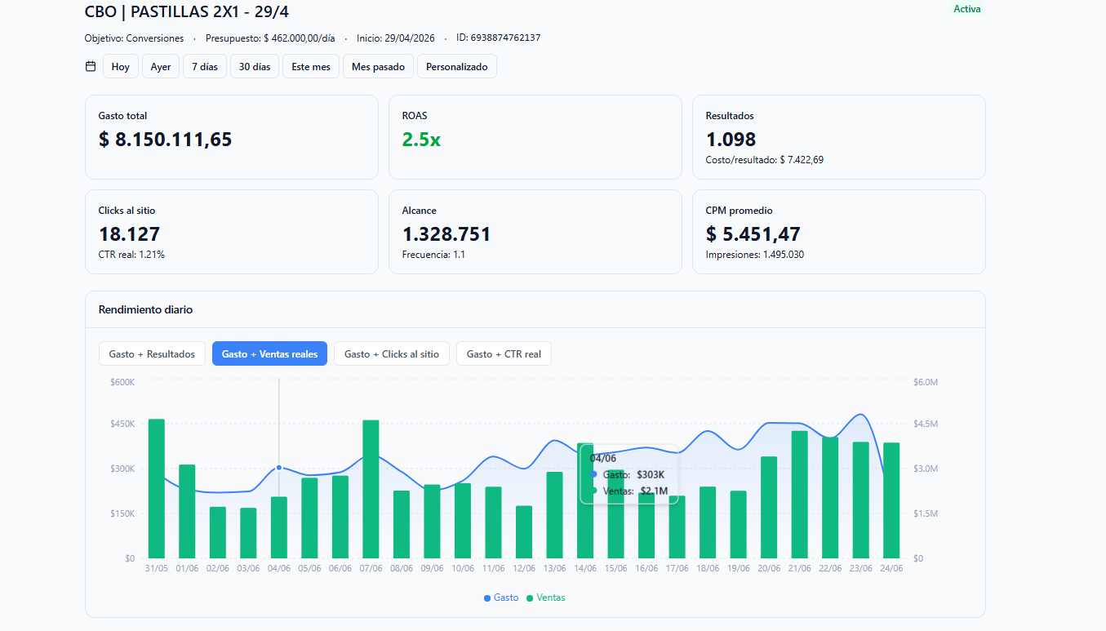This screenshot has height=631, width=1106.
Task: Switch chart to Gasto + Ventas reales
Action: pos(270,353)
